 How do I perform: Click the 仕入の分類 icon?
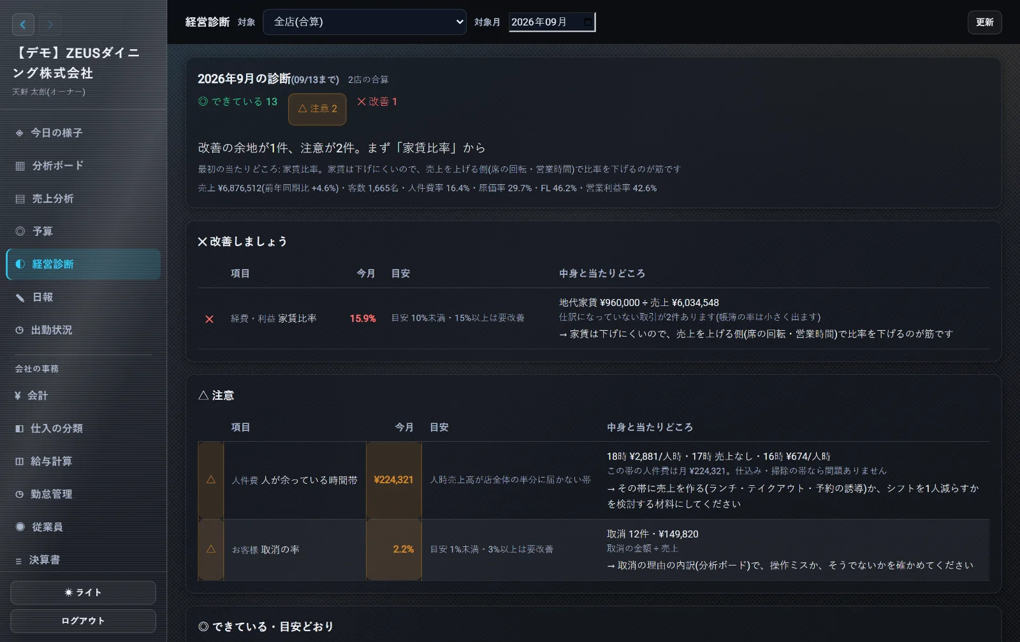19,428
